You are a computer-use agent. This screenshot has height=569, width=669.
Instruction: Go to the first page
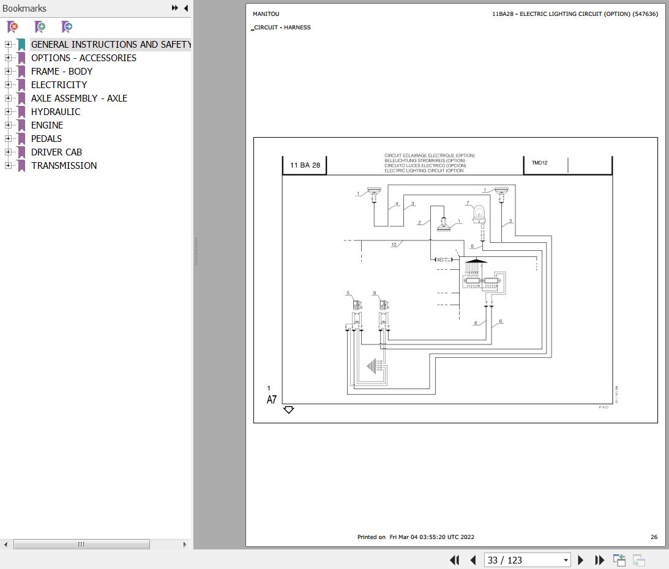(x=454, y=560)
